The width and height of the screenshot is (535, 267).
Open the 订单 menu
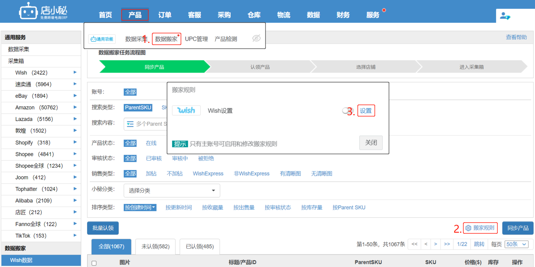pos(165,15)
